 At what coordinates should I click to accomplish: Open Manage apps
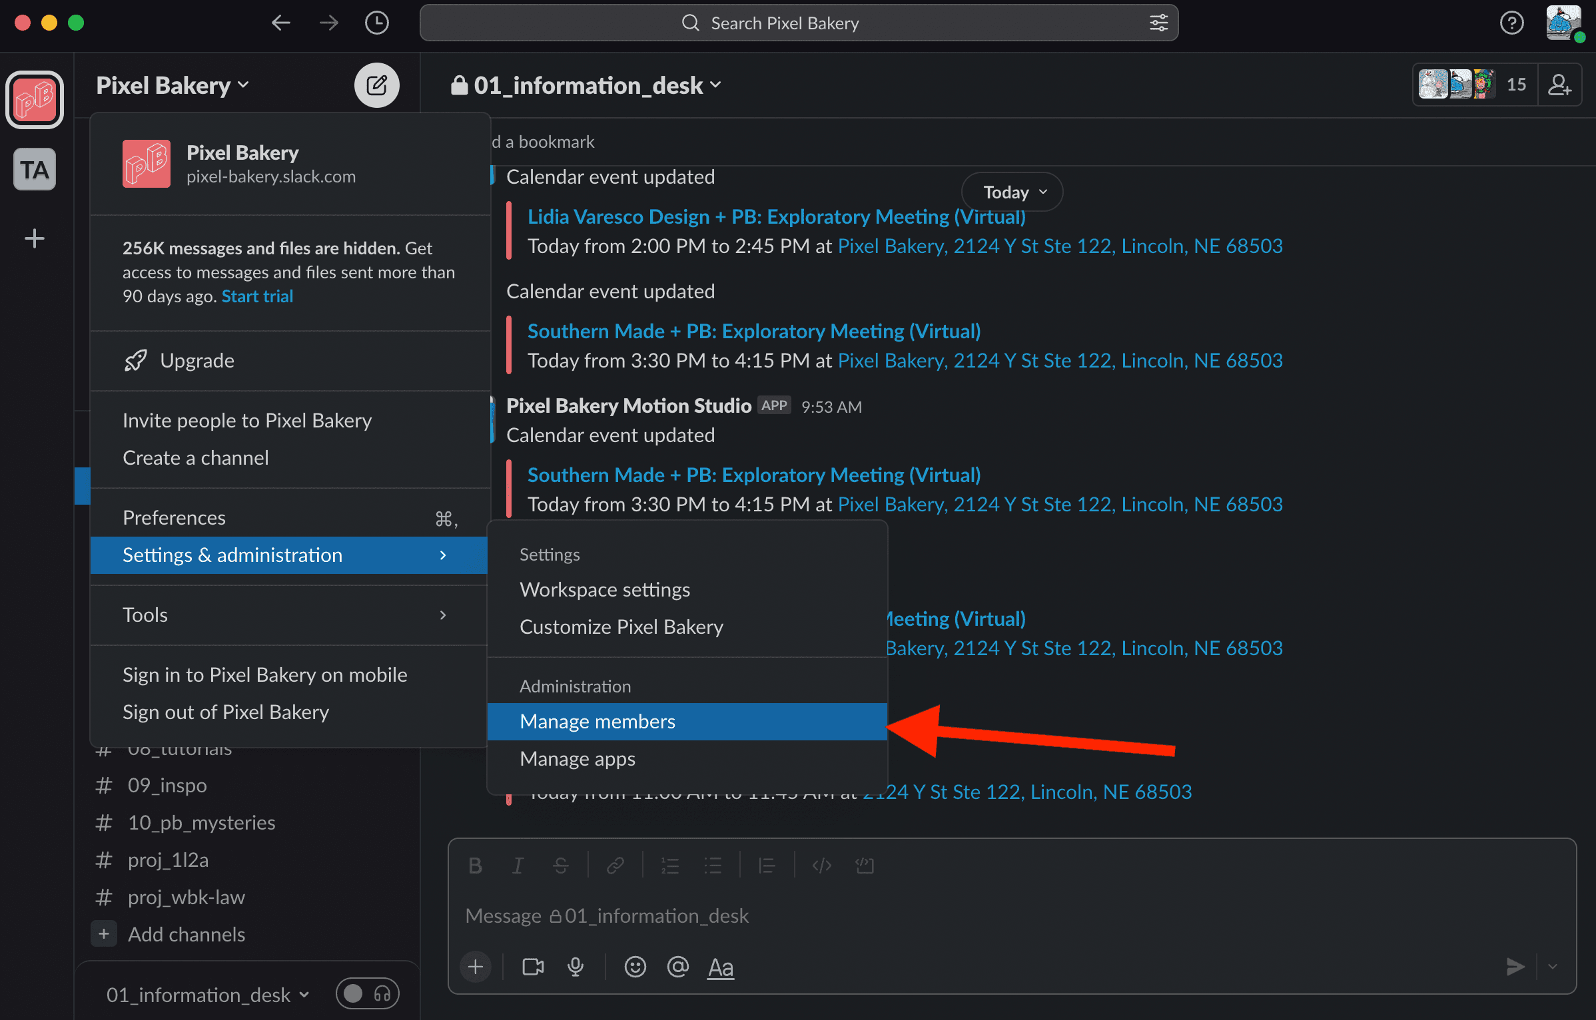(687, 758)
